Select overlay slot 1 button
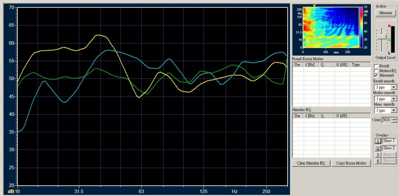Screen dimensions: 399x196 tap(378, 141)
